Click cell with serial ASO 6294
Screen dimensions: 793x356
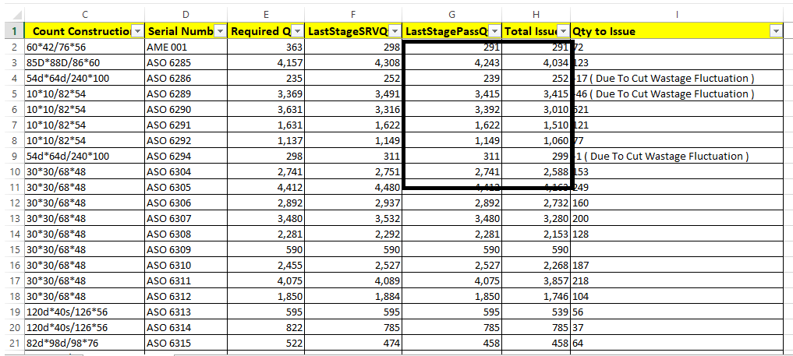point(186,156)
